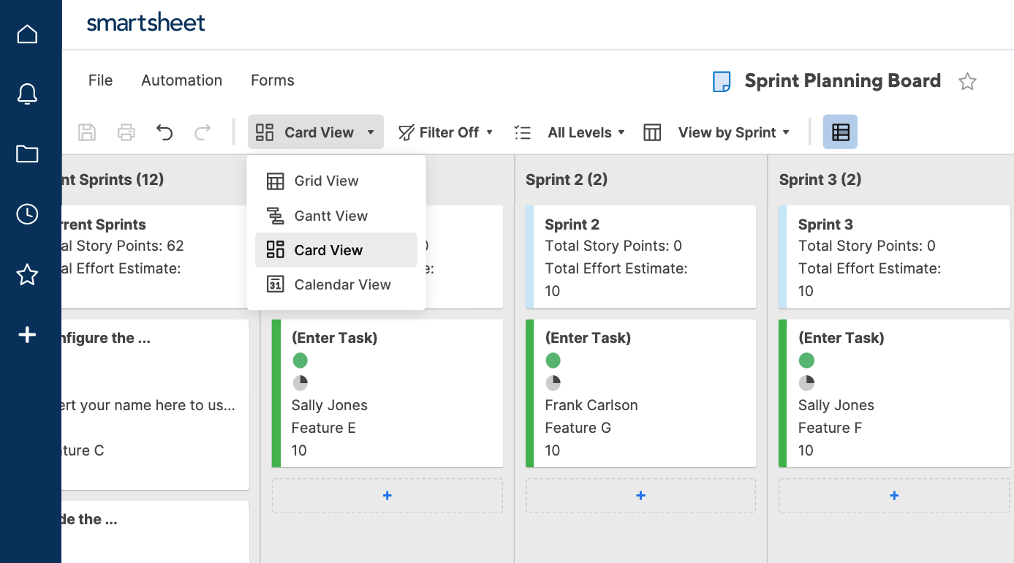This screenshot has height=563, width=1014.
Task: Undo the last change
Action: coord(164,132)
